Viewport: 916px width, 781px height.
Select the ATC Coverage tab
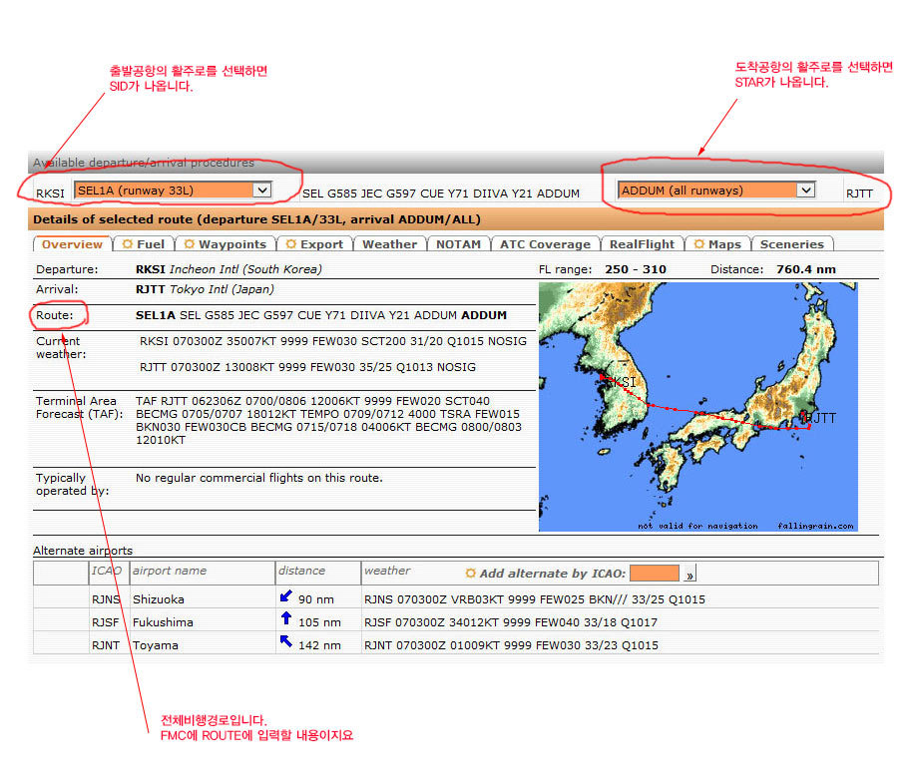[x=545, y=244]
